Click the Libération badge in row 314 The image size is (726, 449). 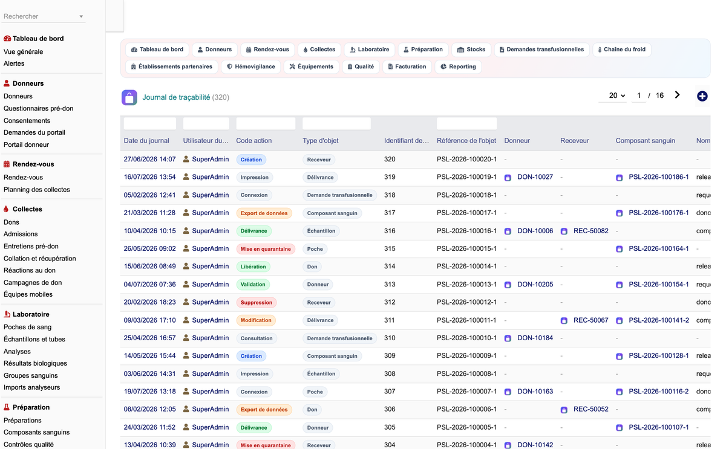pyautogui.click(x=253, y=266)
